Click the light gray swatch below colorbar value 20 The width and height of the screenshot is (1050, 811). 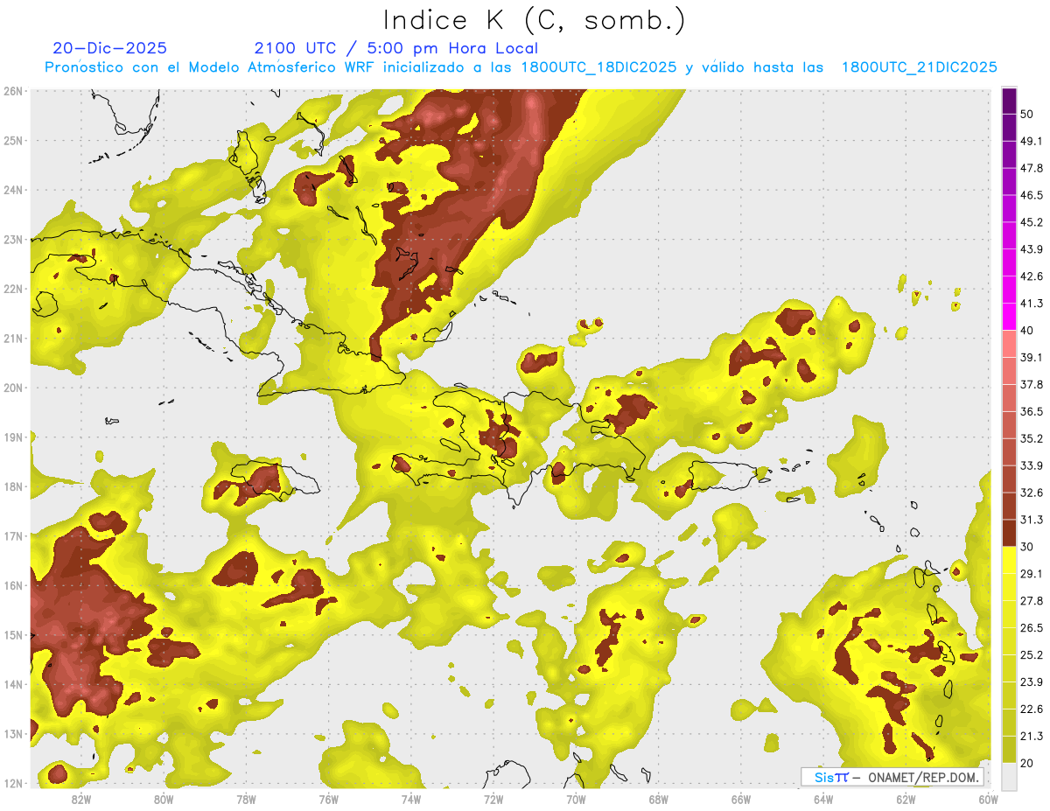pyautogui.click(x=1010, y=775)
